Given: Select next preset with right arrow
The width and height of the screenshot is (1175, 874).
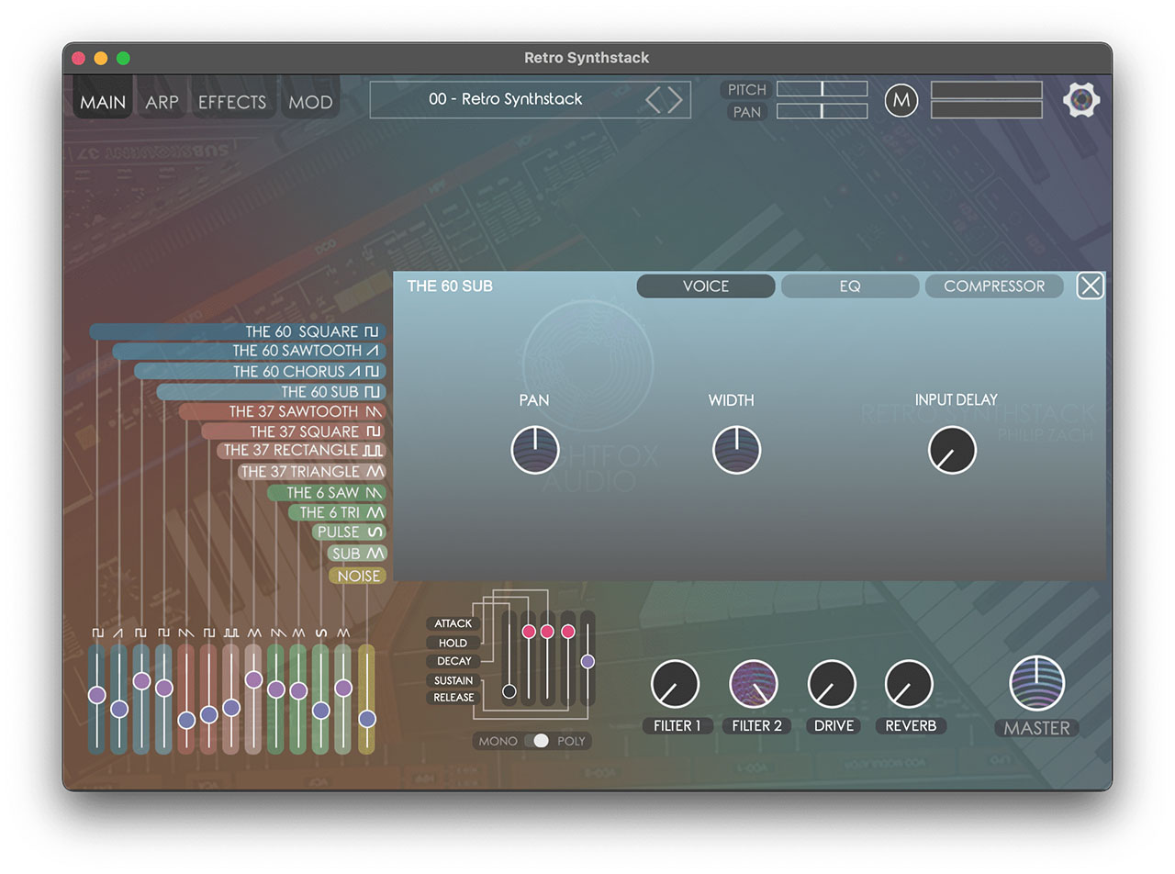Looking at the screenshot, I should (x=676, y=99).
